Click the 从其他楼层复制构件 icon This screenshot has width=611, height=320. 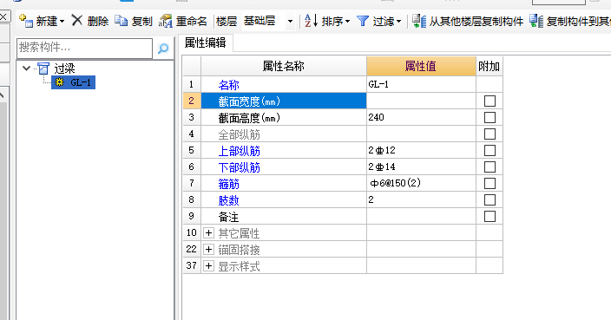click(x=419, y=21)
